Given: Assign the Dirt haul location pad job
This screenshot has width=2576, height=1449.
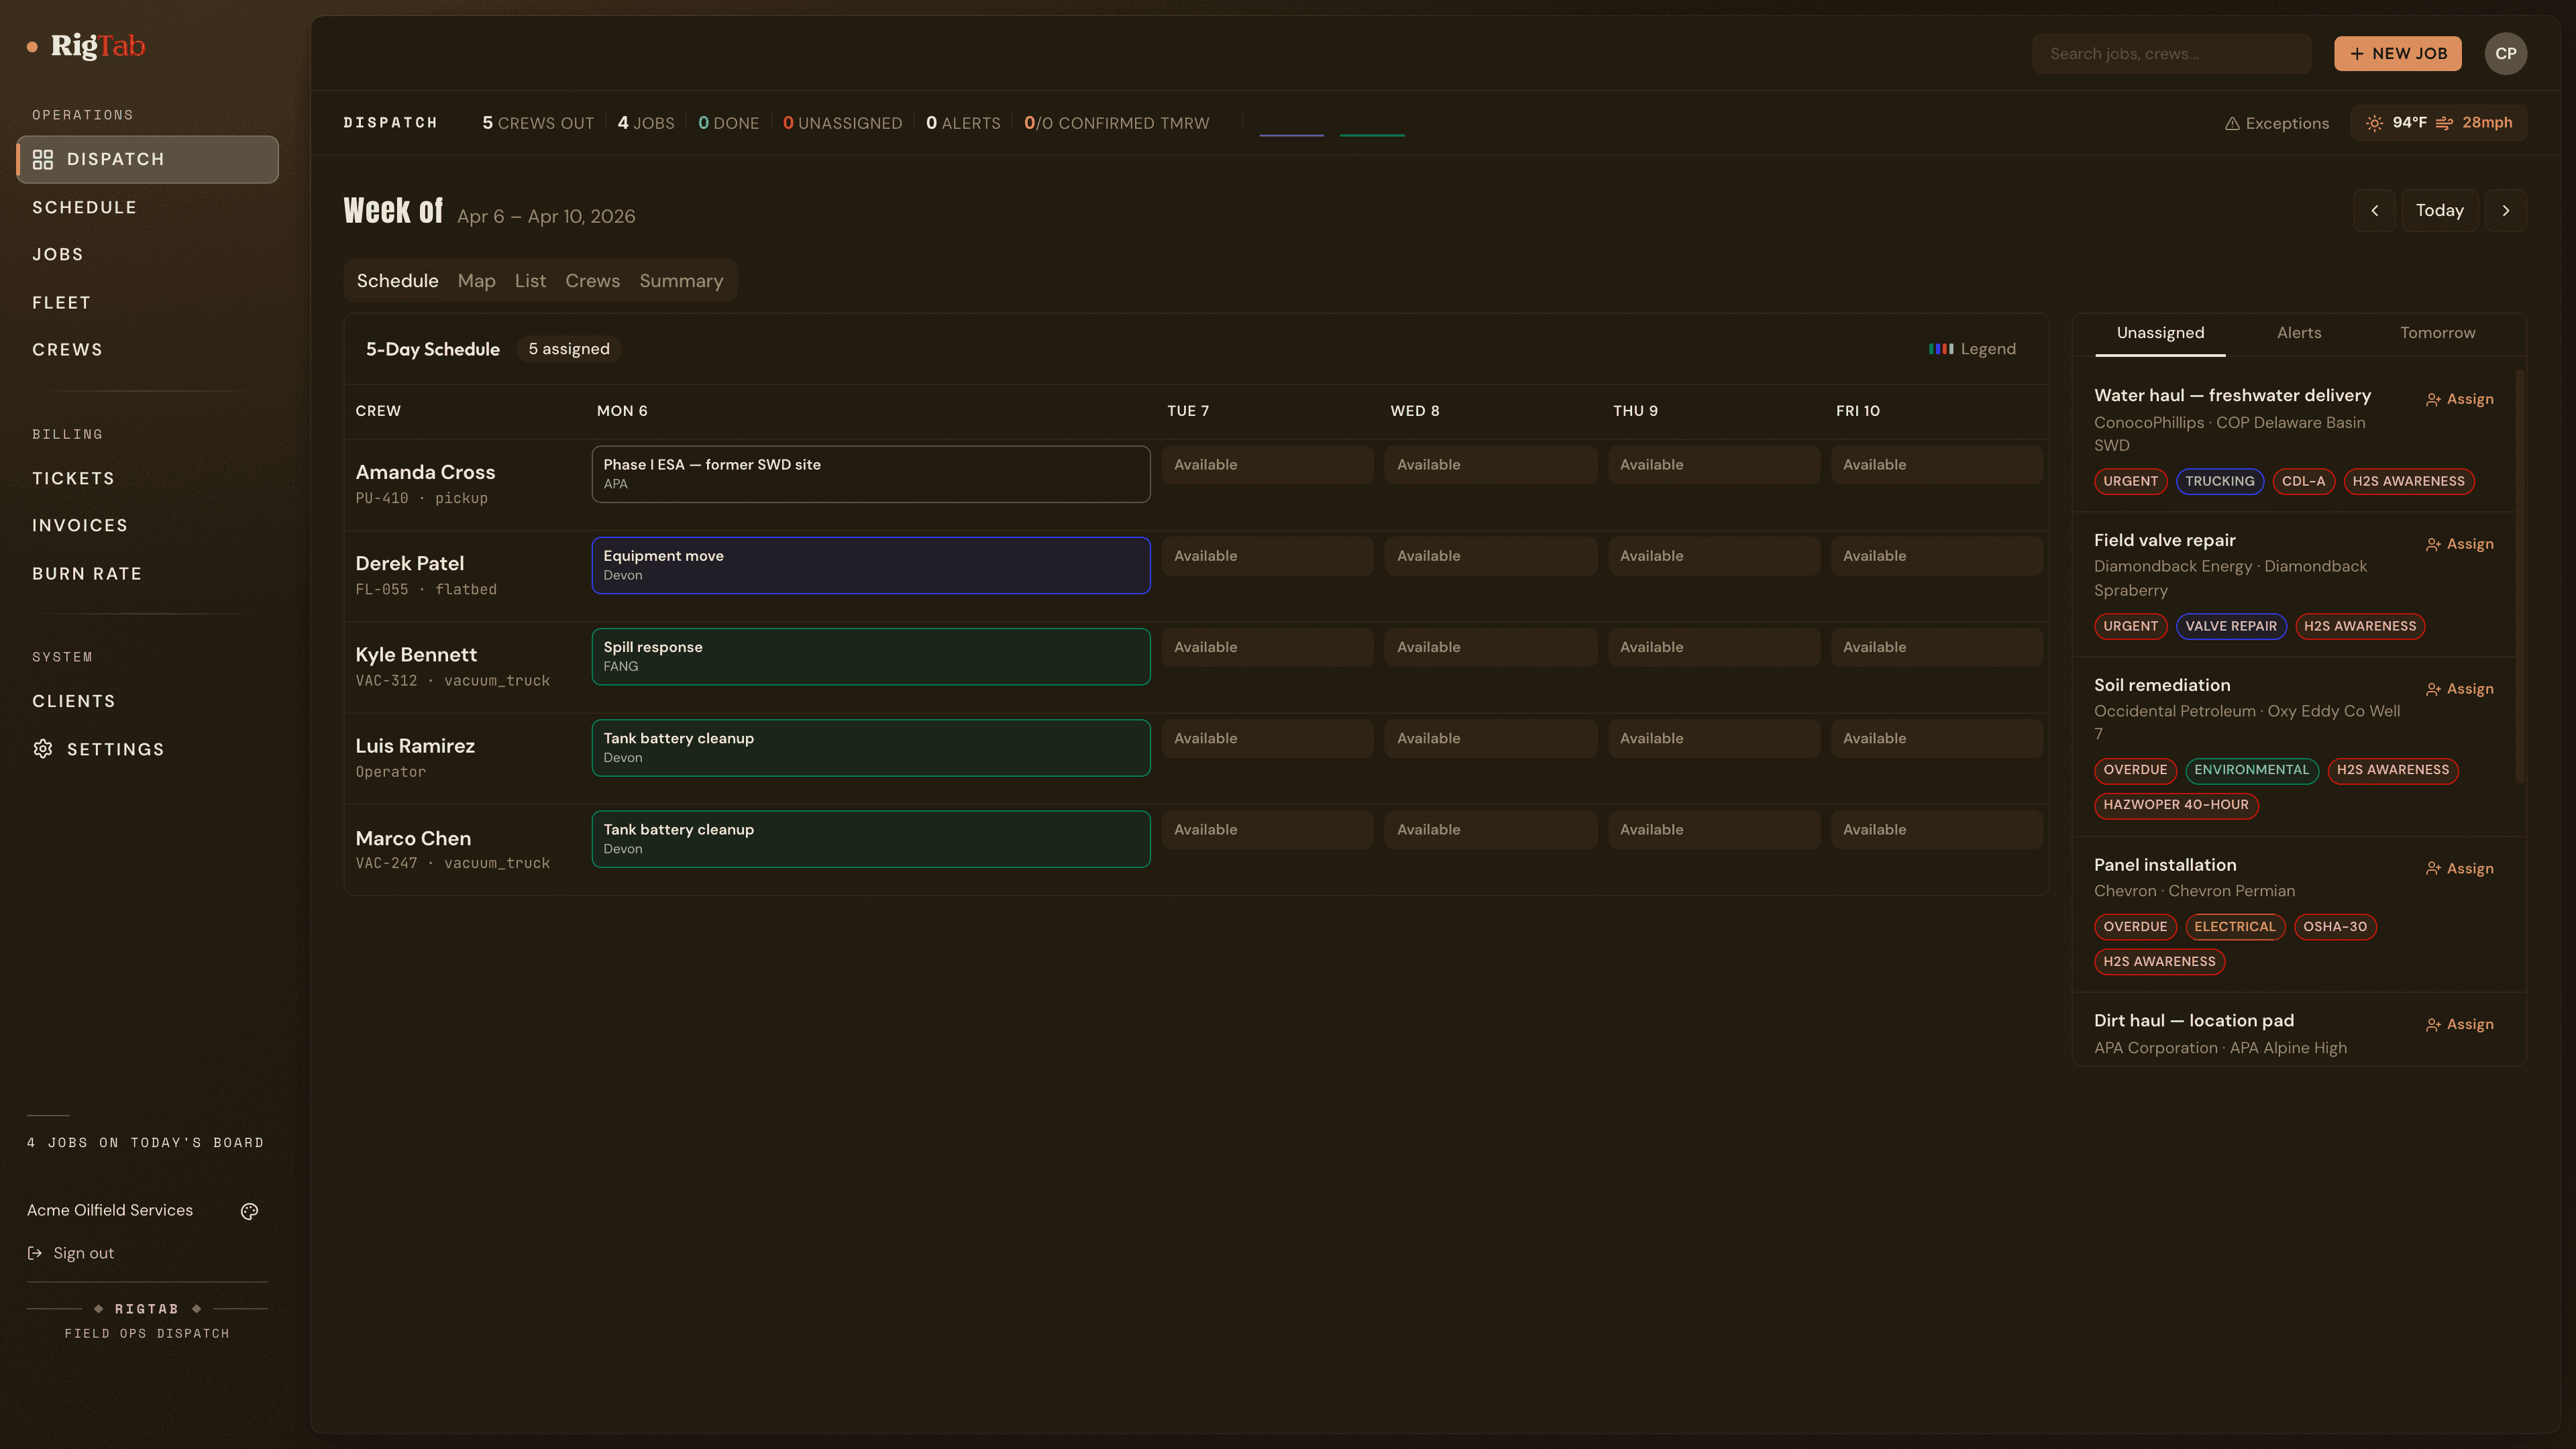Looking at the screenshot, I should point(2460,1024).
